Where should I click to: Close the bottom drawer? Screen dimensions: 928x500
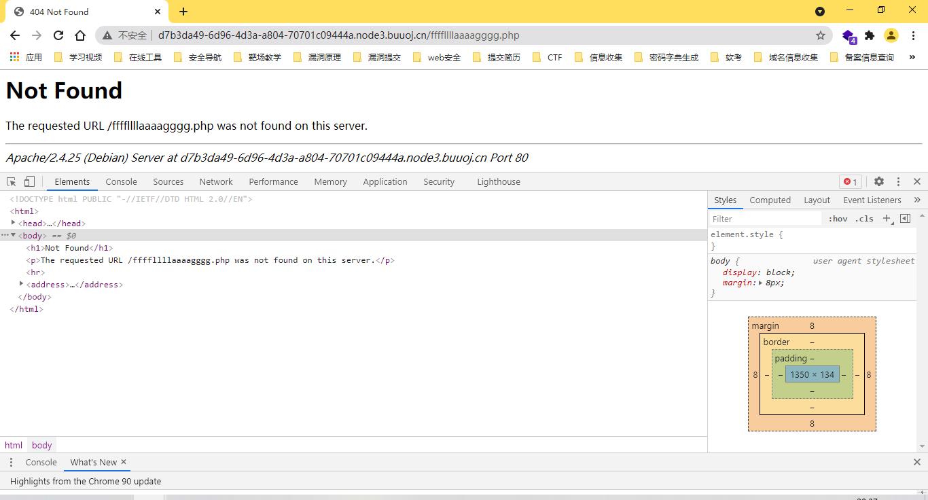pyautogui.click(x=917, y=462)
